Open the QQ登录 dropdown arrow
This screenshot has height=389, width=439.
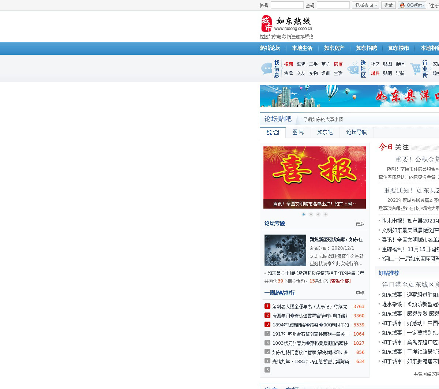pos(423,5)
